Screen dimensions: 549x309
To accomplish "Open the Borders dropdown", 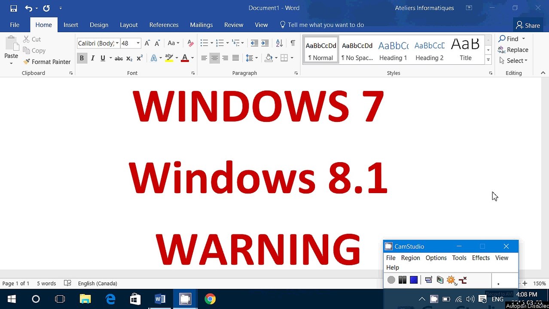I will coord(292,58).
